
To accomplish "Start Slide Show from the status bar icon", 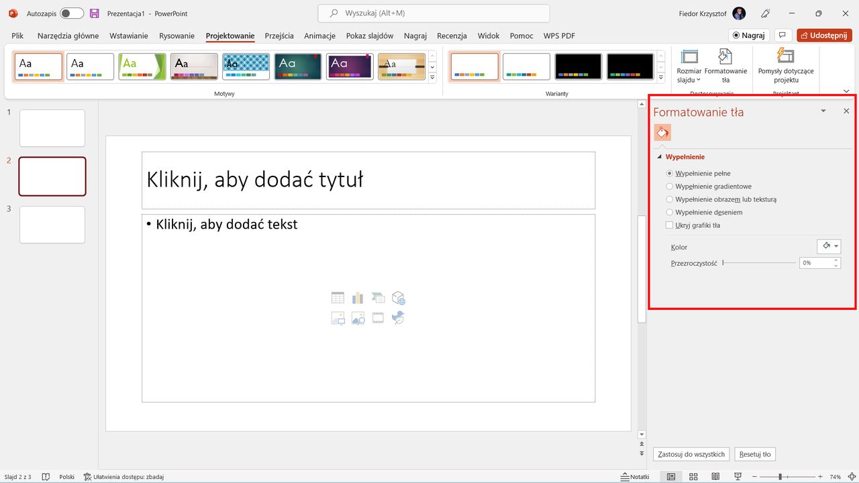I will [738, 476].
